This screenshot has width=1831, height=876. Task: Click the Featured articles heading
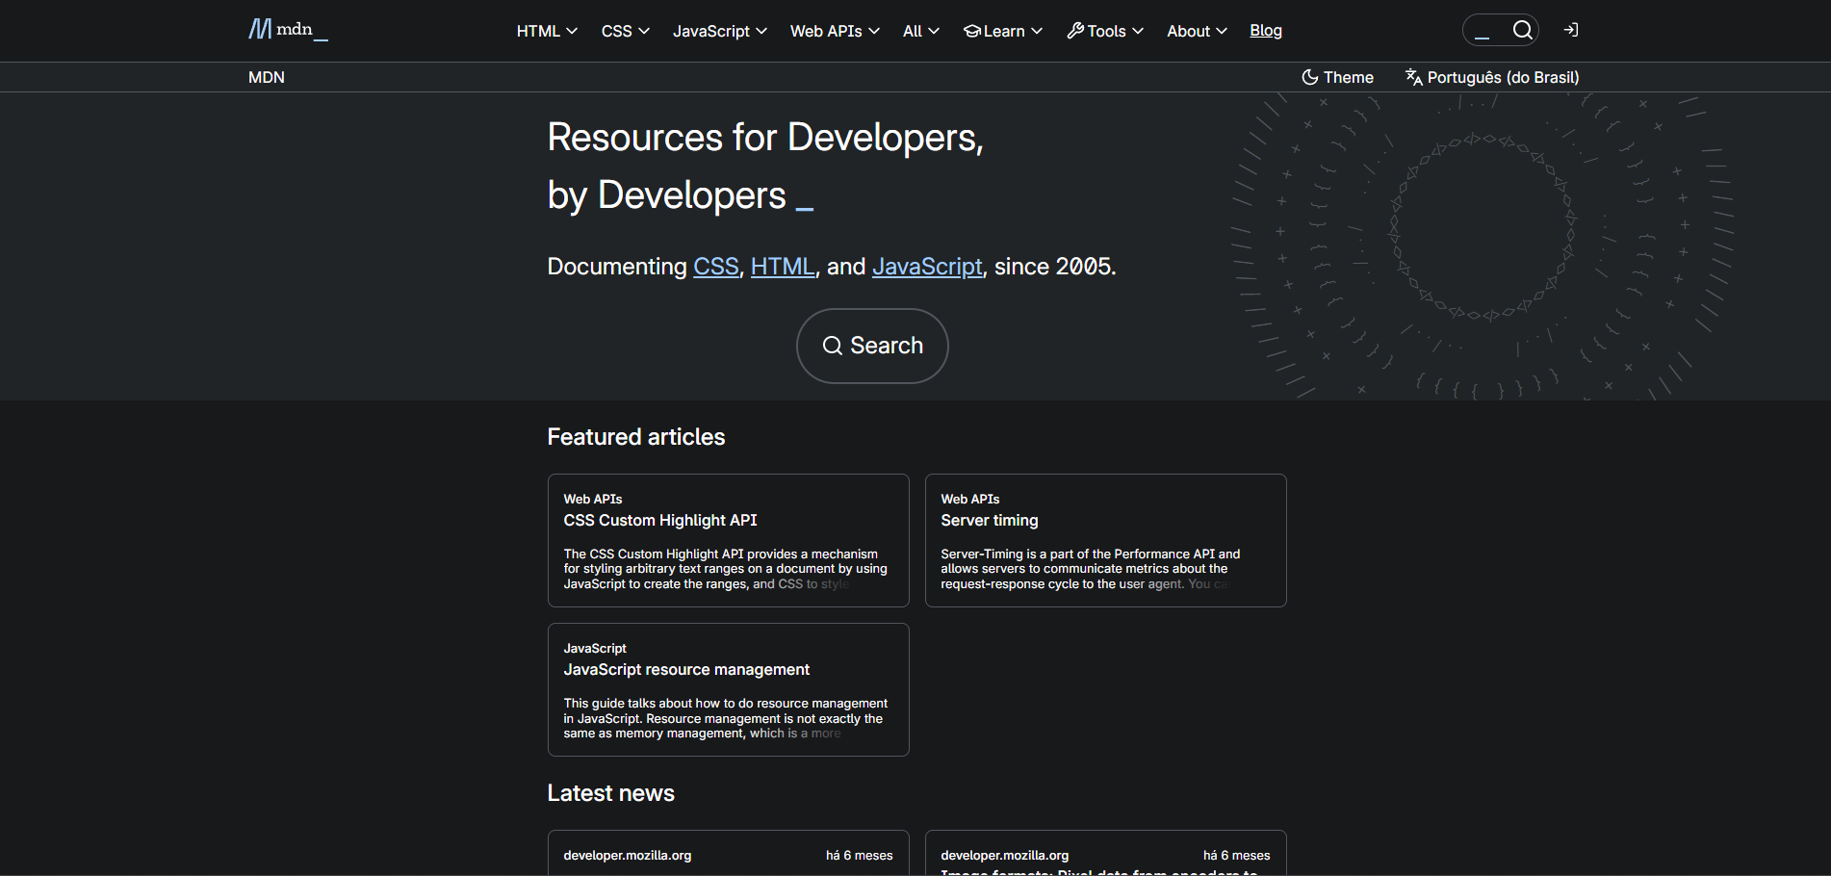[x=636, y=437]
